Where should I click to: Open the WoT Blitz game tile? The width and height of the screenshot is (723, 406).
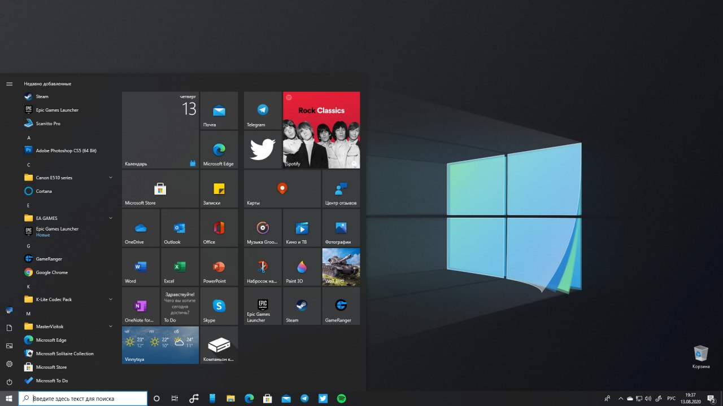(x=341, y=266)
